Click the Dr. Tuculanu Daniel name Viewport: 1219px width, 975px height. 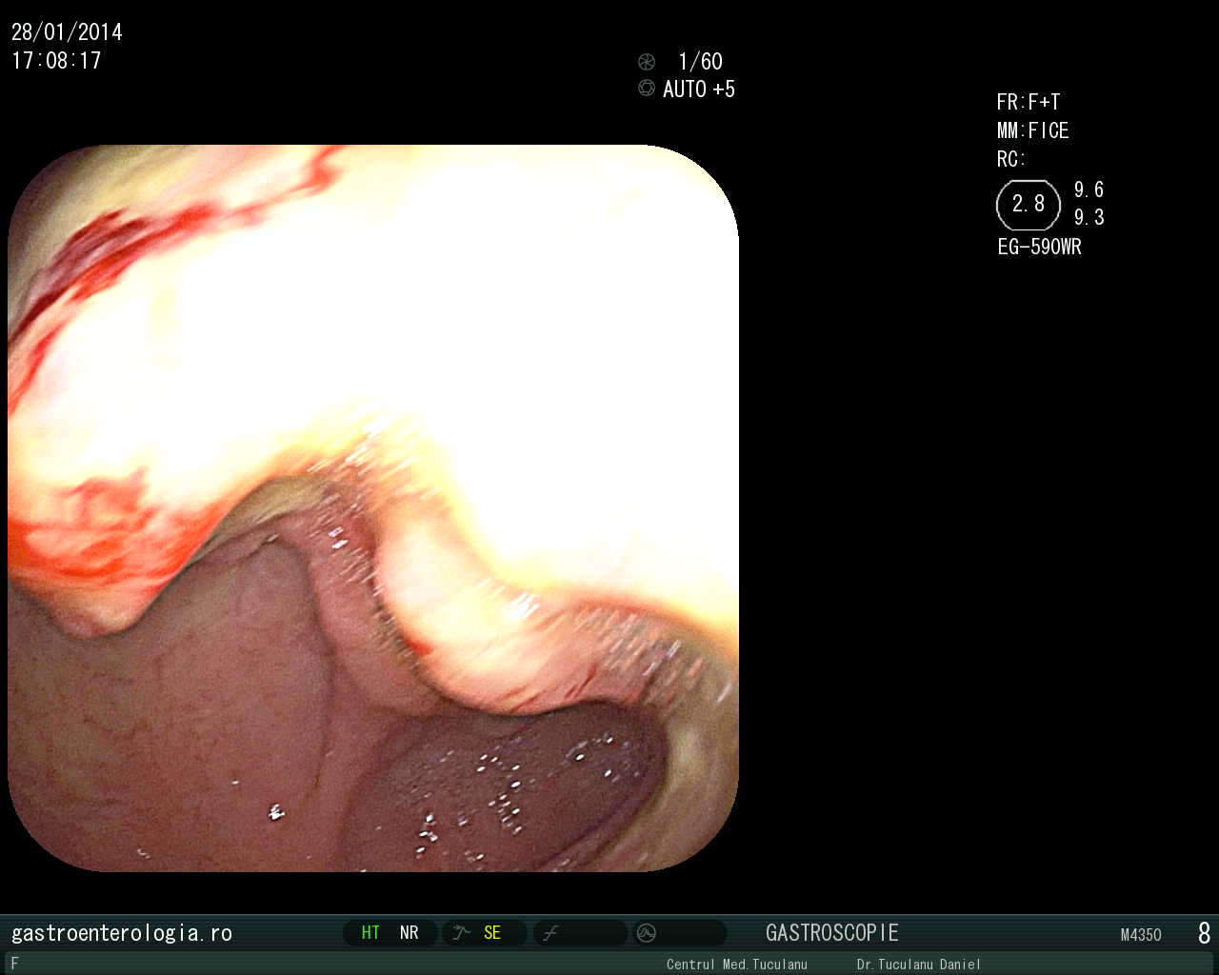pyautogui.click(x=918, y=965)
